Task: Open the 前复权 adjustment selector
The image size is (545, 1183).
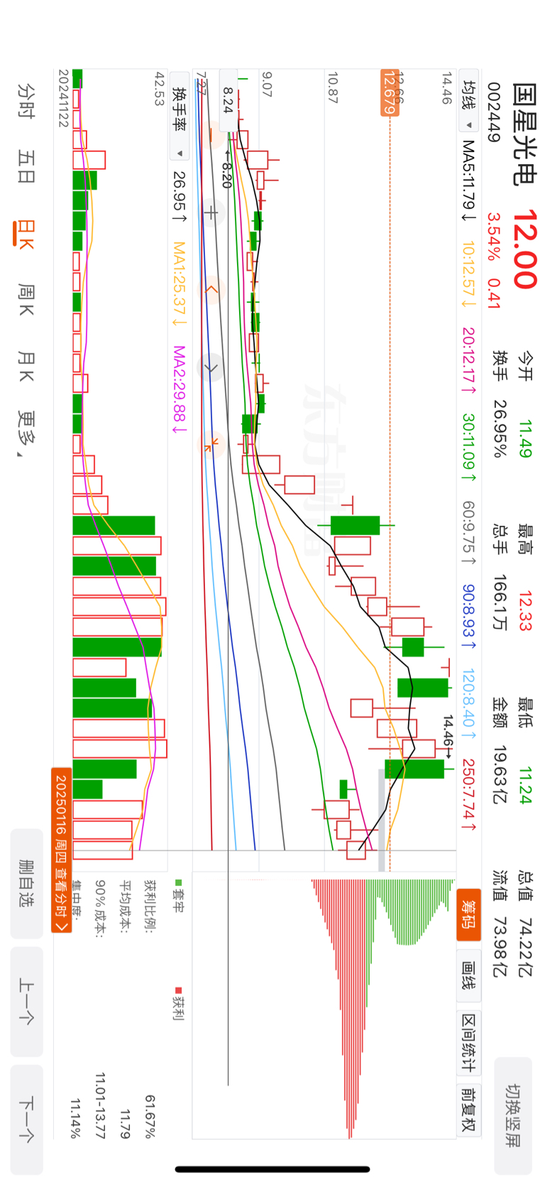Action: [469, 1108]
